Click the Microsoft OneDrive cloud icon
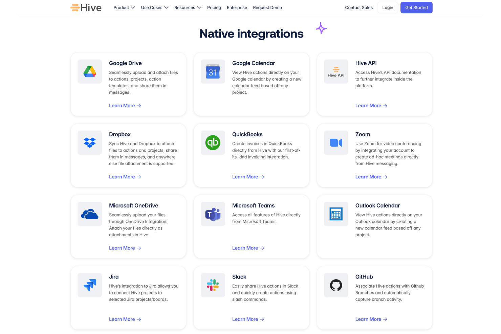Screen dimensions: 501x334 click(90, 214)
